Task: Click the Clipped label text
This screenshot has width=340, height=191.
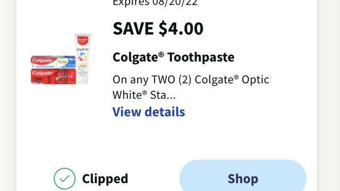Action: (105, 179)
